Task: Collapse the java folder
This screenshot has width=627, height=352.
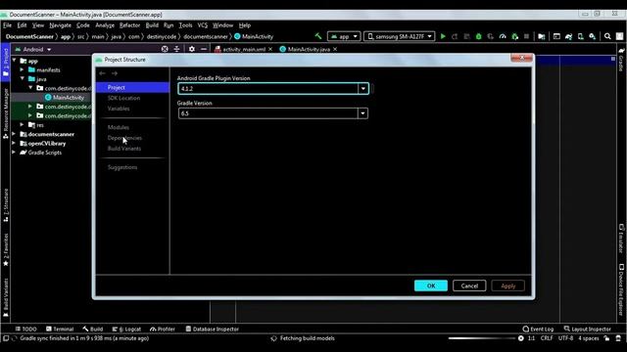Action: tap(23, 78)
